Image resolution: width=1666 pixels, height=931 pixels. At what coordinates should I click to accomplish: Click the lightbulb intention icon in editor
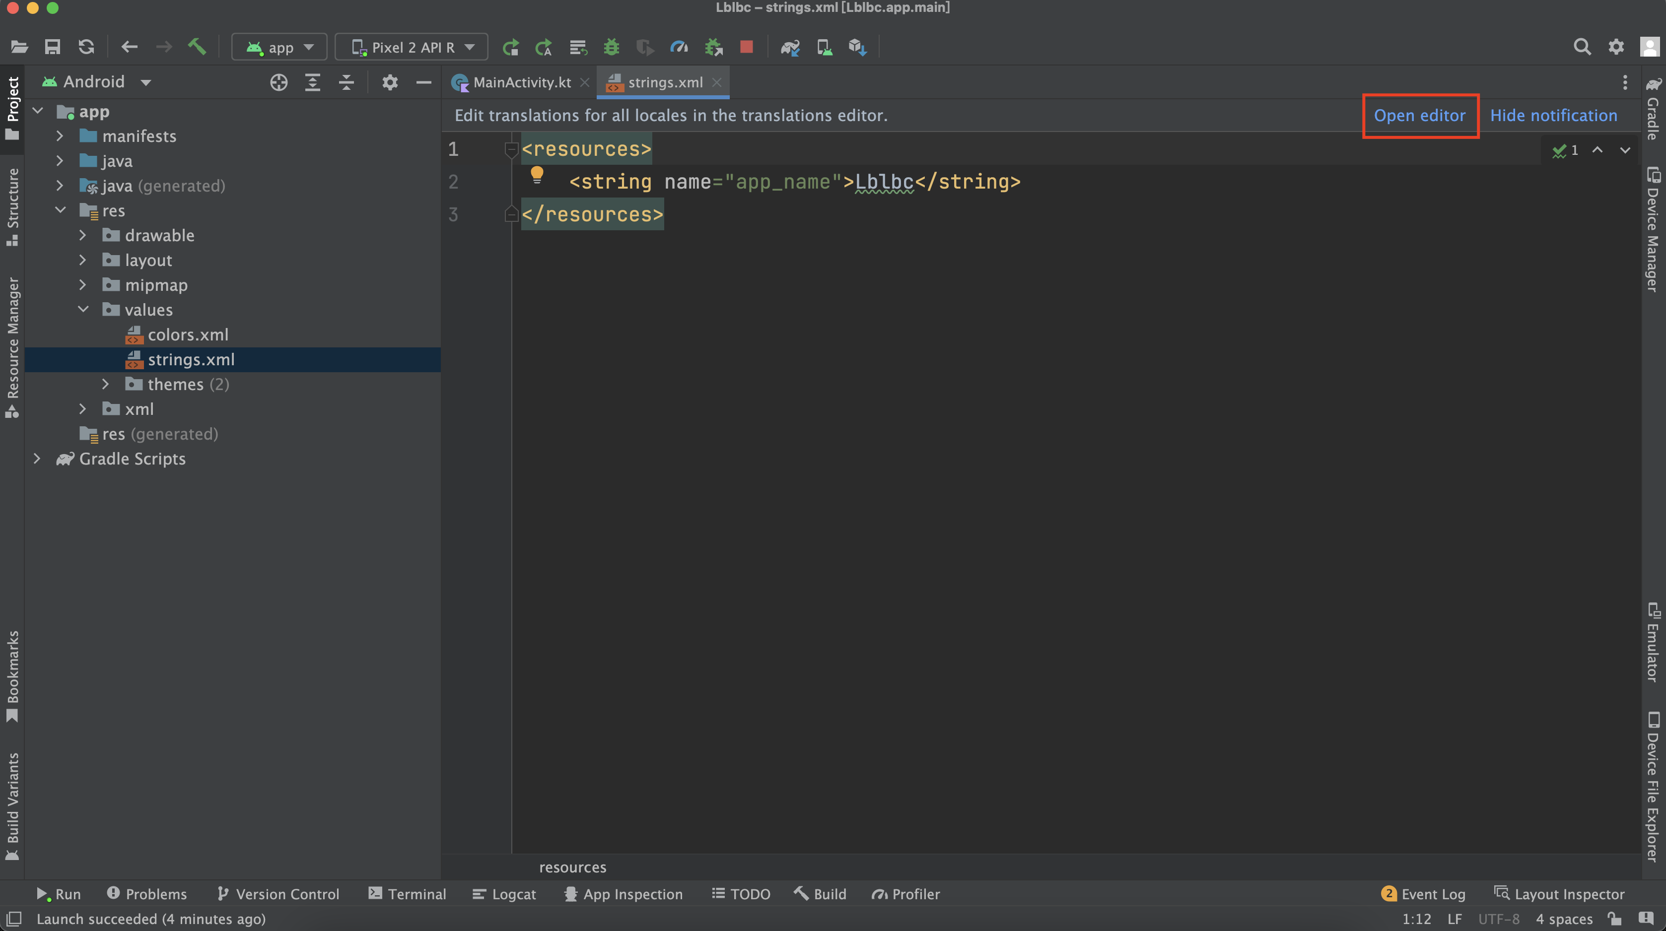(x=537, y=175)
